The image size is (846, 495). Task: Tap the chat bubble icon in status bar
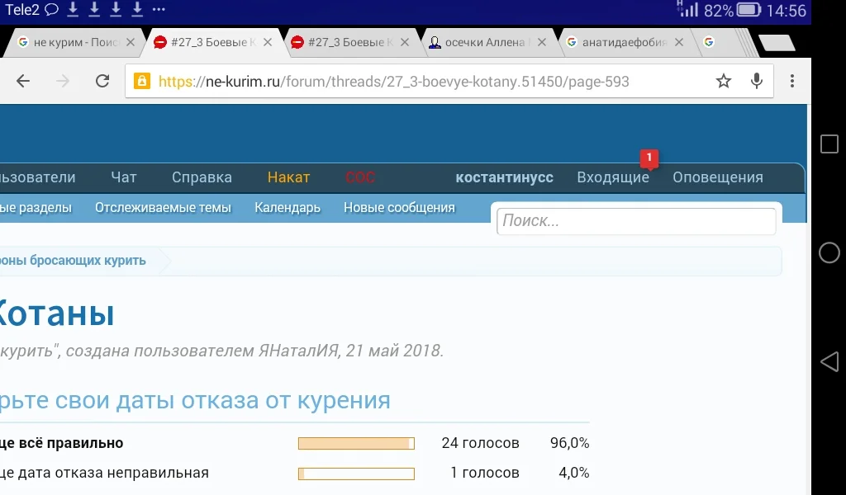pyautogui.click(x=50, y=10)
